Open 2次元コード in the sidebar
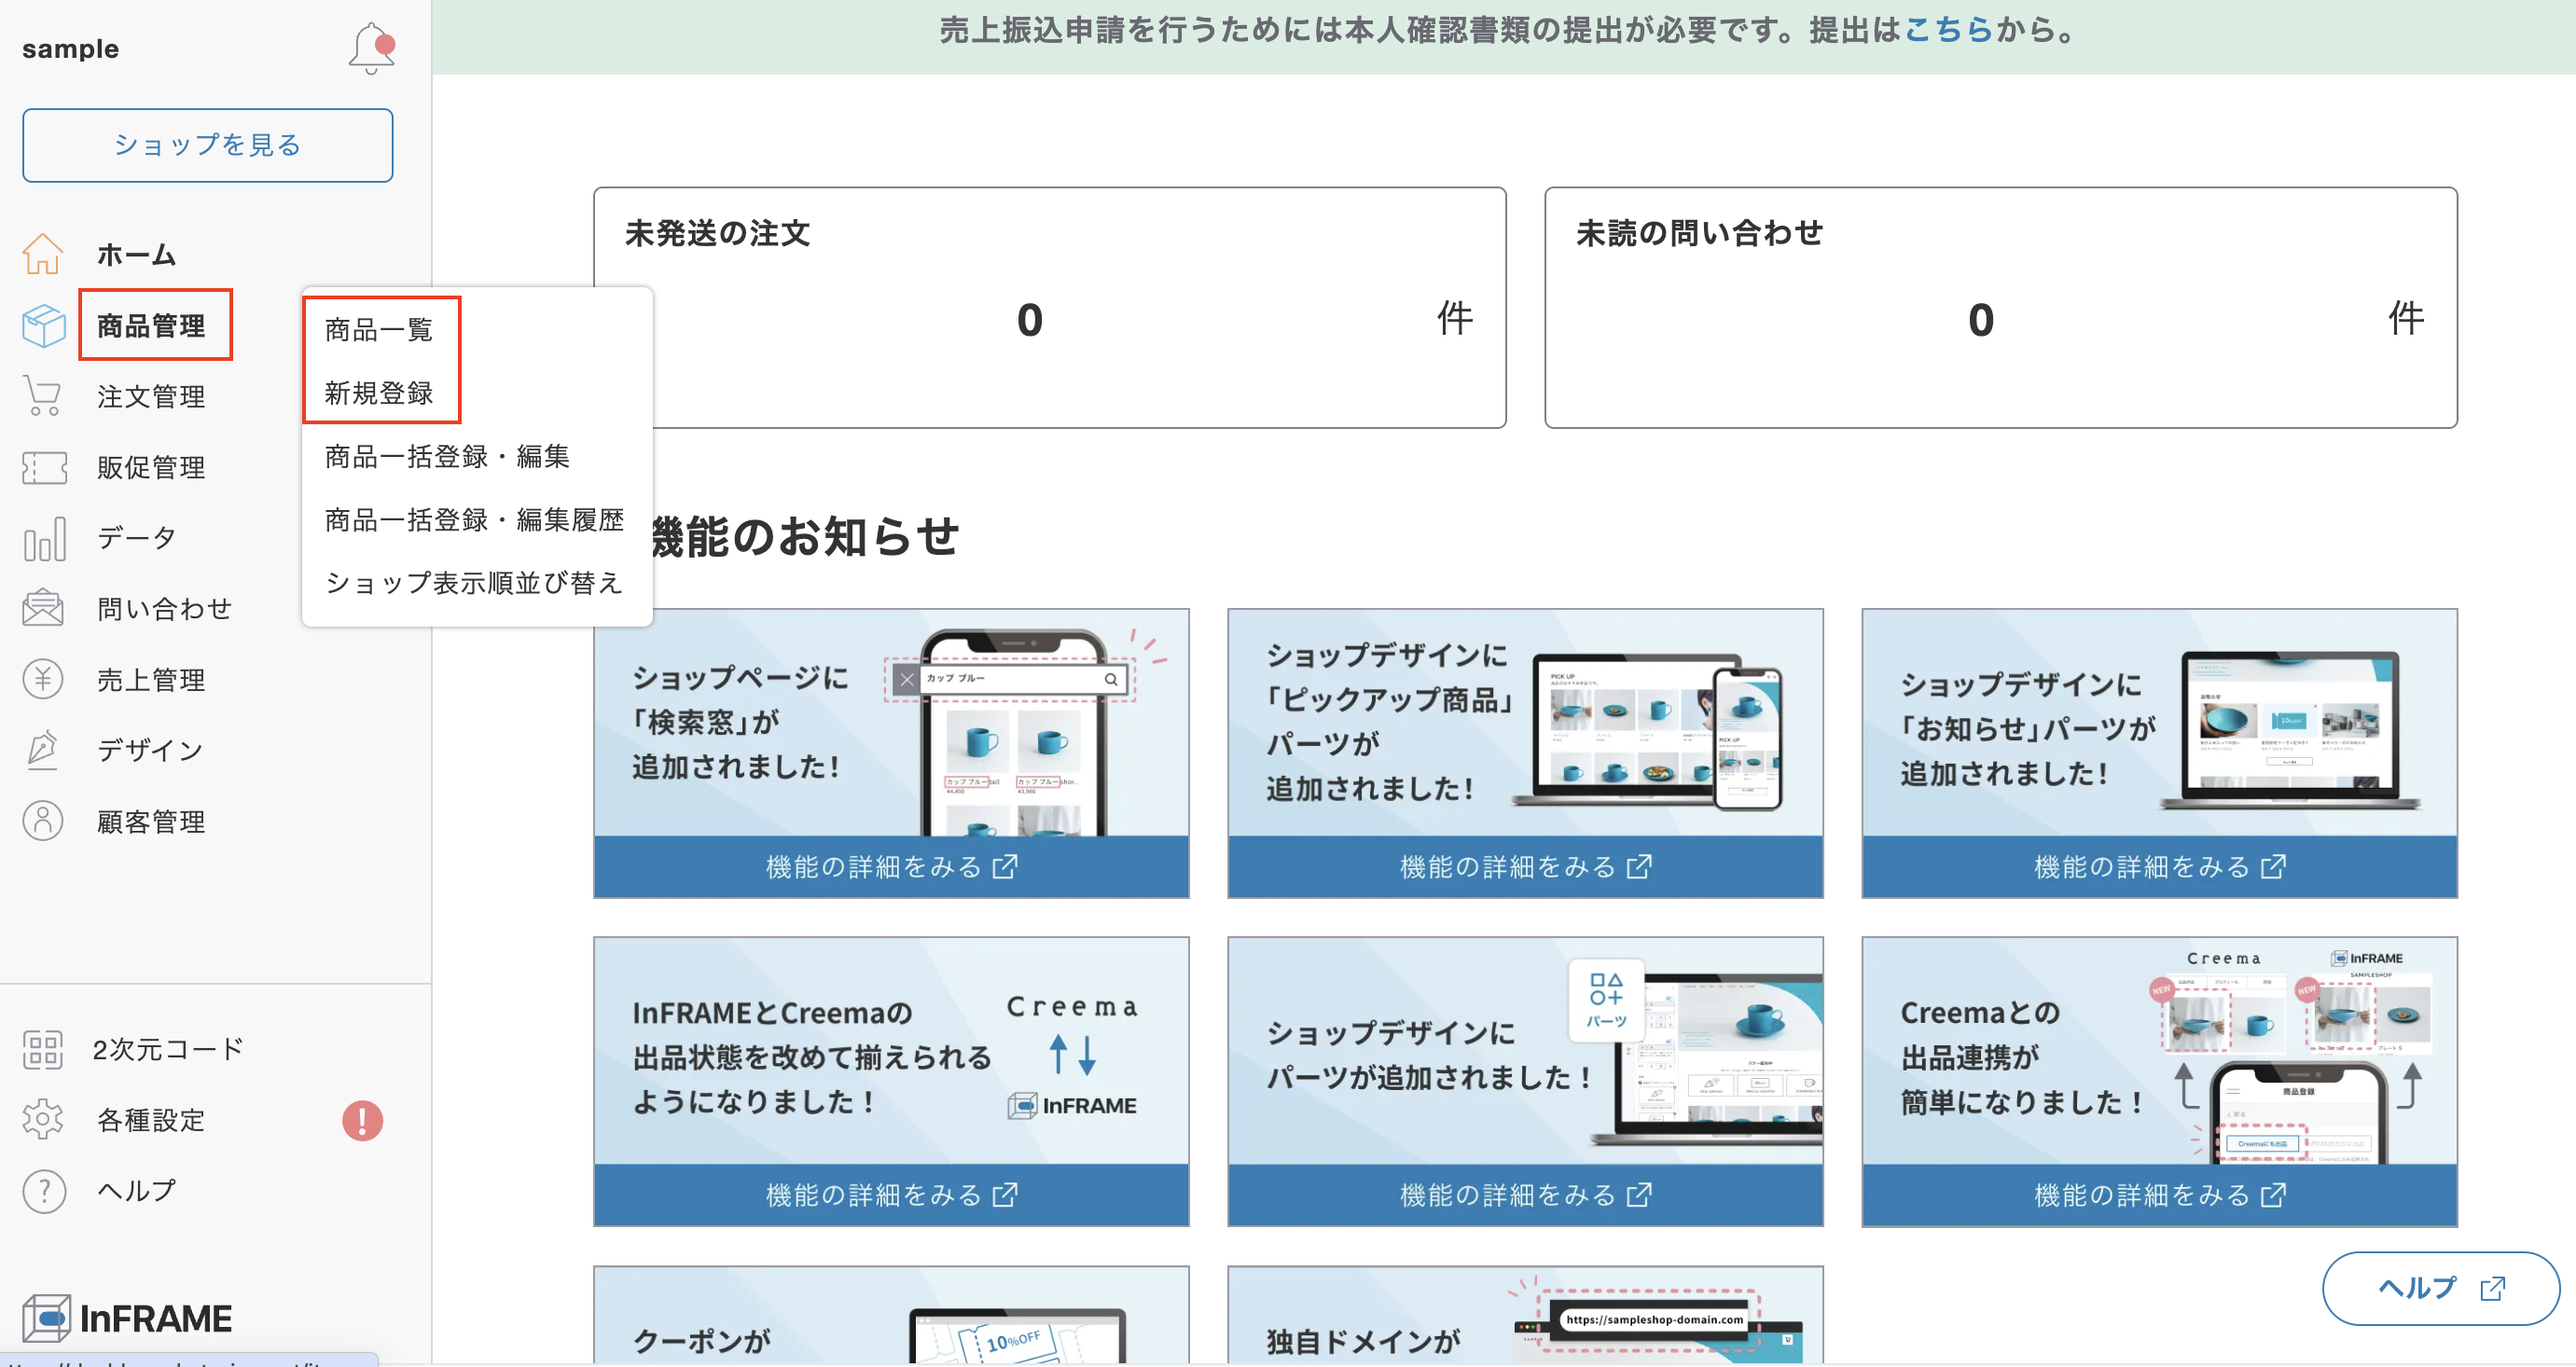 tap(168, 1050)
